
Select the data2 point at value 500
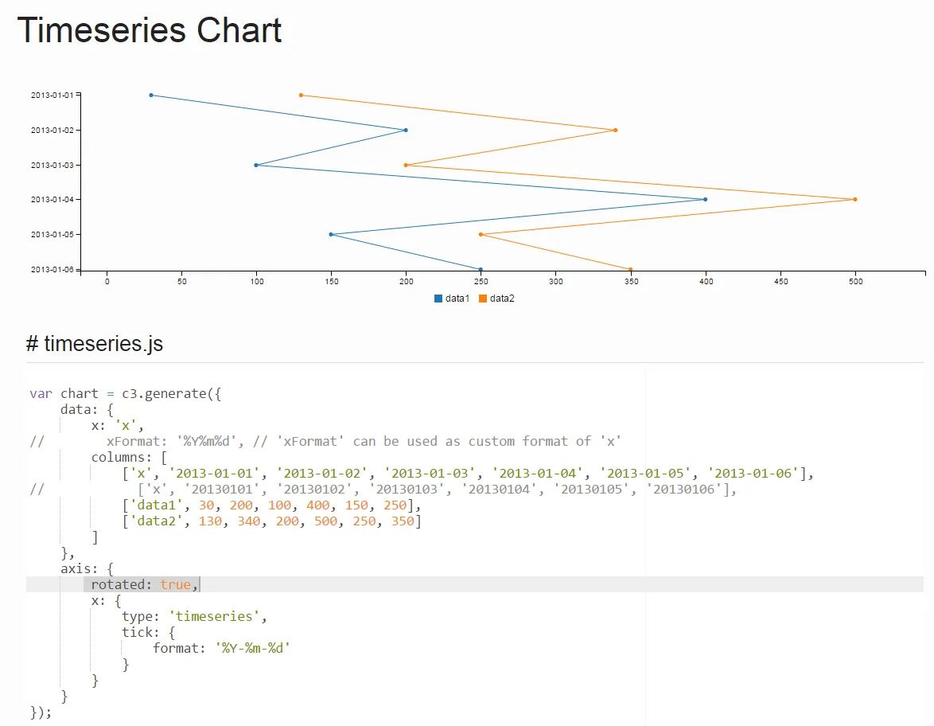(x=855, y=200)
